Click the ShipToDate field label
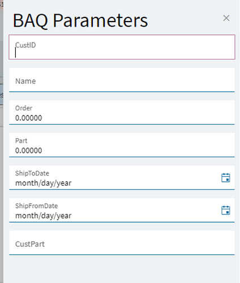The height and width of the screenshot is (283, 240). [x=32, y=173]
